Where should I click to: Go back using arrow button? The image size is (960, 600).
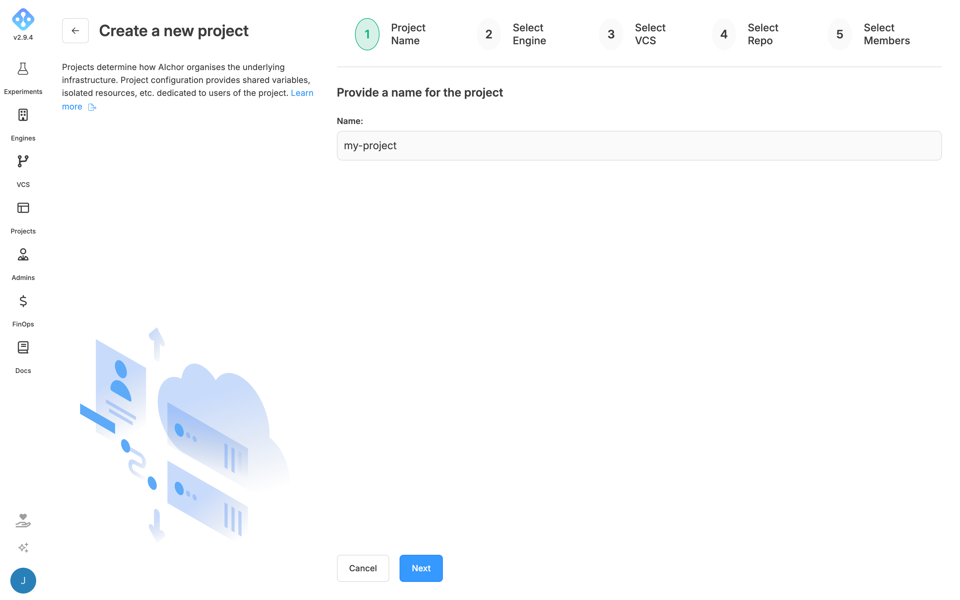(x=75, y=31)
